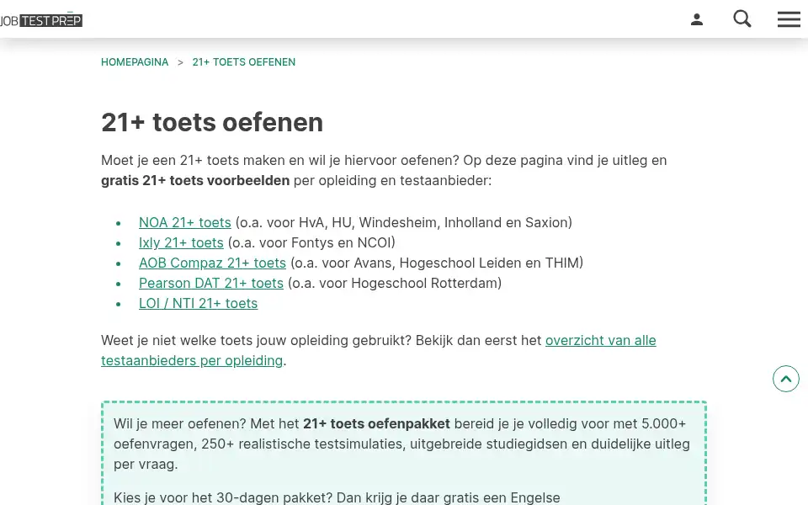Open the AOB Compaz 21+ toets link
The image size is (808, 505).
coord(212,263)
